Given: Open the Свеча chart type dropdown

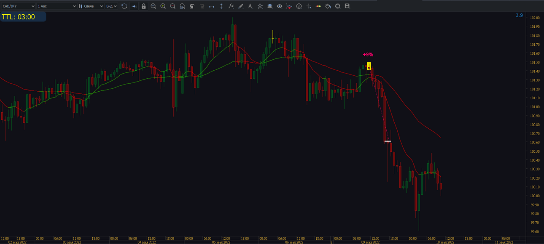Looking at the screenshot, I should (x=91, y=6).
